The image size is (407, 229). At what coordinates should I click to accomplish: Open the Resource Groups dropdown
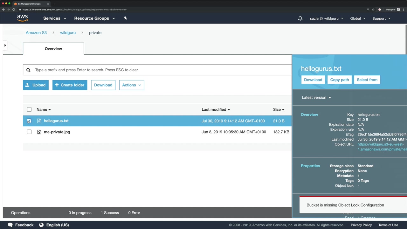(94, 18)
